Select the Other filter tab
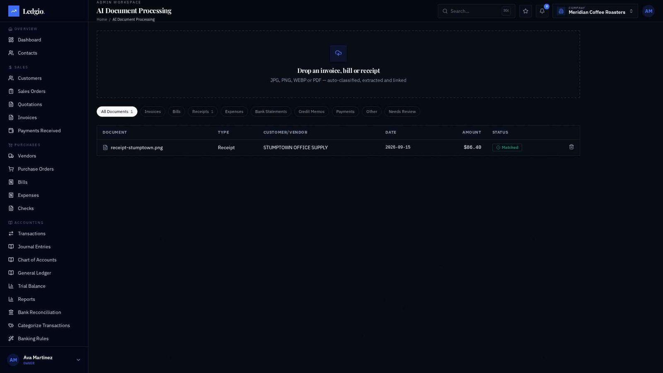663x373 pixels. [x=372, y=111]
